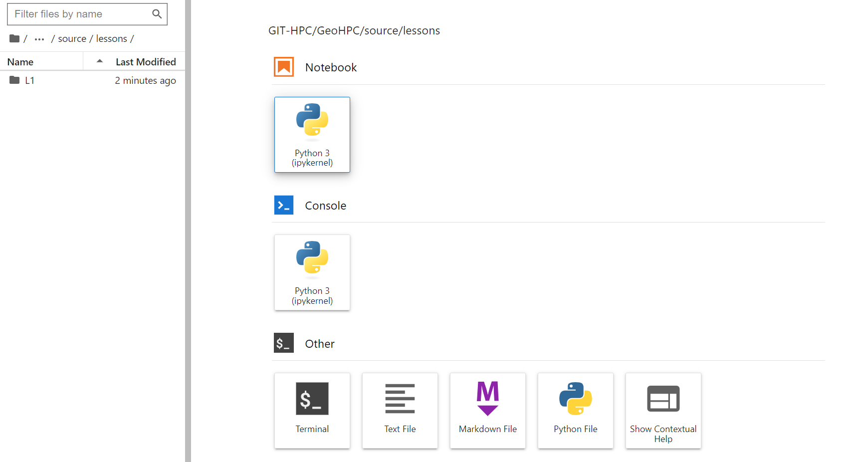Launch Python 3 notebook kernel
Screen dimensions: 858x462
tap(312, 135)
